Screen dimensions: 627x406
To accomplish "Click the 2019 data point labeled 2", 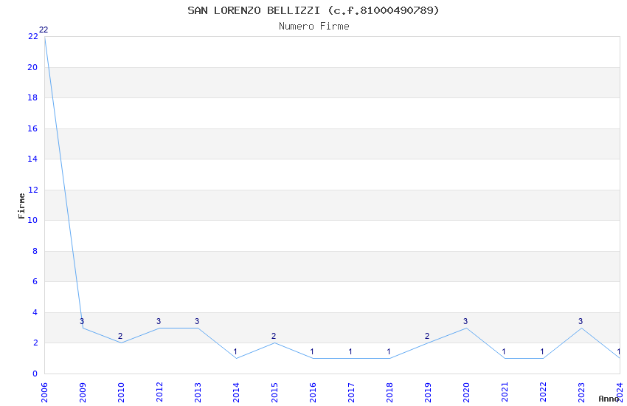I will [428, 343].
